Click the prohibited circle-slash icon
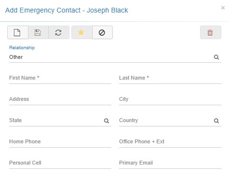 pos(102,32)
